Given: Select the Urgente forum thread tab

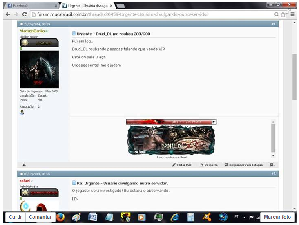Looking at the screenshot, I should [87, 6].
